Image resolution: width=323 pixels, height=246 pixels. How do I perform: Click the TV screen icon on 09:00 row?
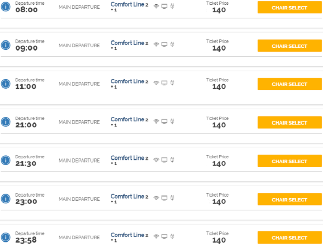(164, 45)
